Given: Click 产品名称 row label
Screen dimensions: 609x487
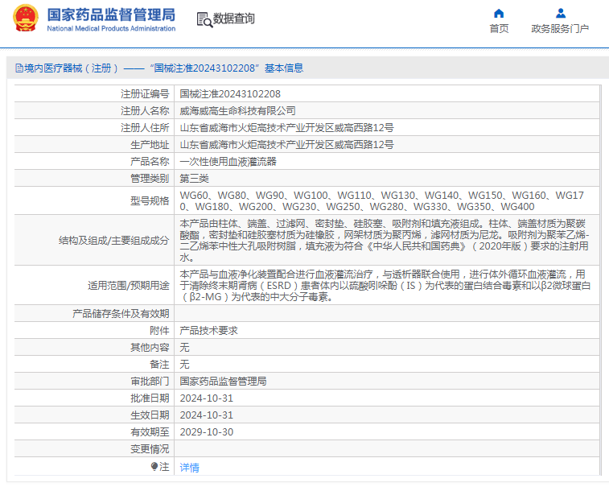Looking at the screenshot, I should tap(150, 161).
